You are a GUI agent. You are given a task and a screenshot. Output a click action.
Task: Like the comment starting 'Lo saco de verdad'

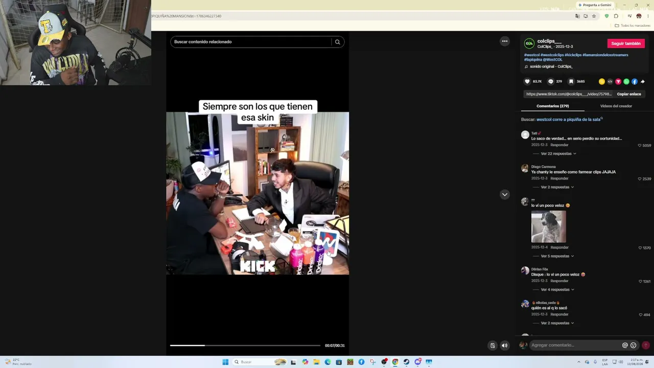640,146
